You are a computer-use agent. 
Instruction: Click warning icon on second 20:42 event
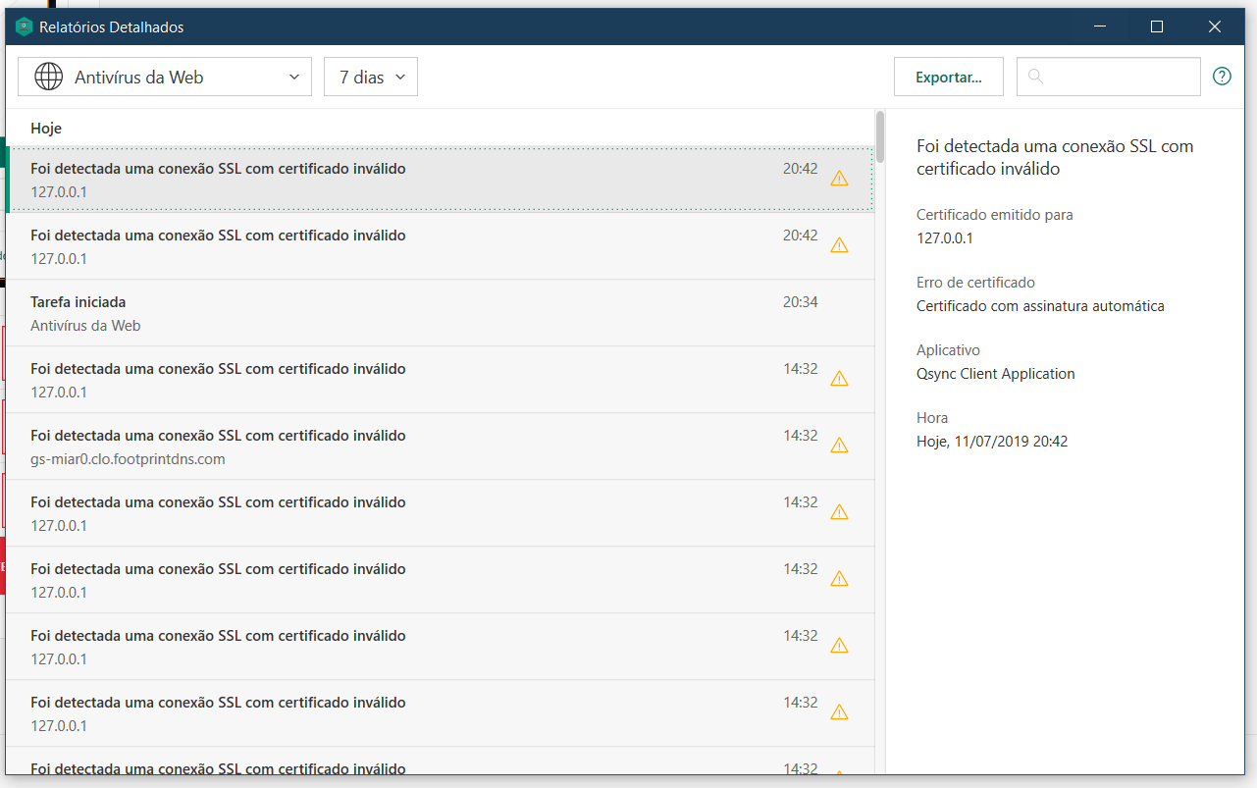839,245
